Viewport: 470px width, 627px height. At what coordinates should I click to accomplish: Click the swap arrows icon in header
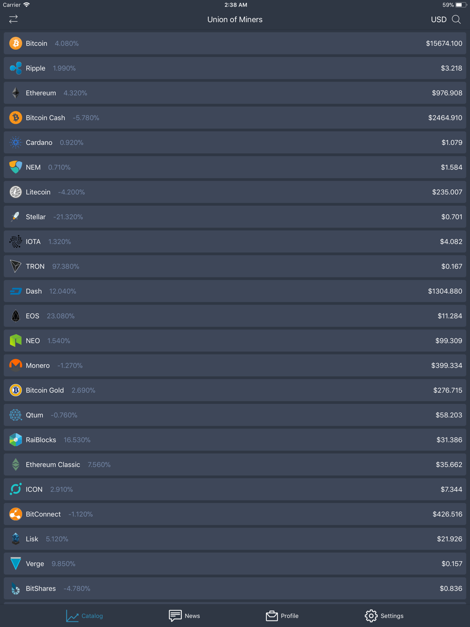(x=14, y=19)
